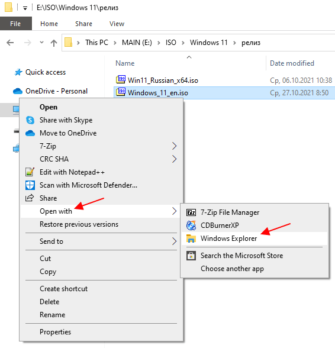Open the File ribbon tab
Viewport: 335px width, 348px height.
pyautogui.click(x=15, y=24)
